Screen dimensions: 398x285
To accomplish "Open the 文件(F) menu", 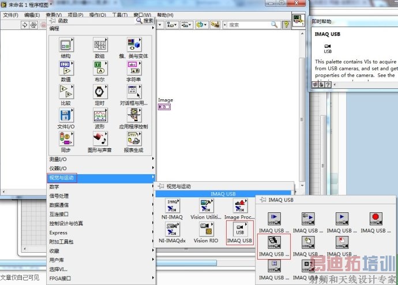I will [10, 15].
